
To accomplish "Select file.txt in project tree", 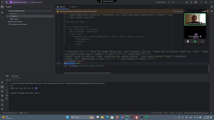I will [30, 16].
